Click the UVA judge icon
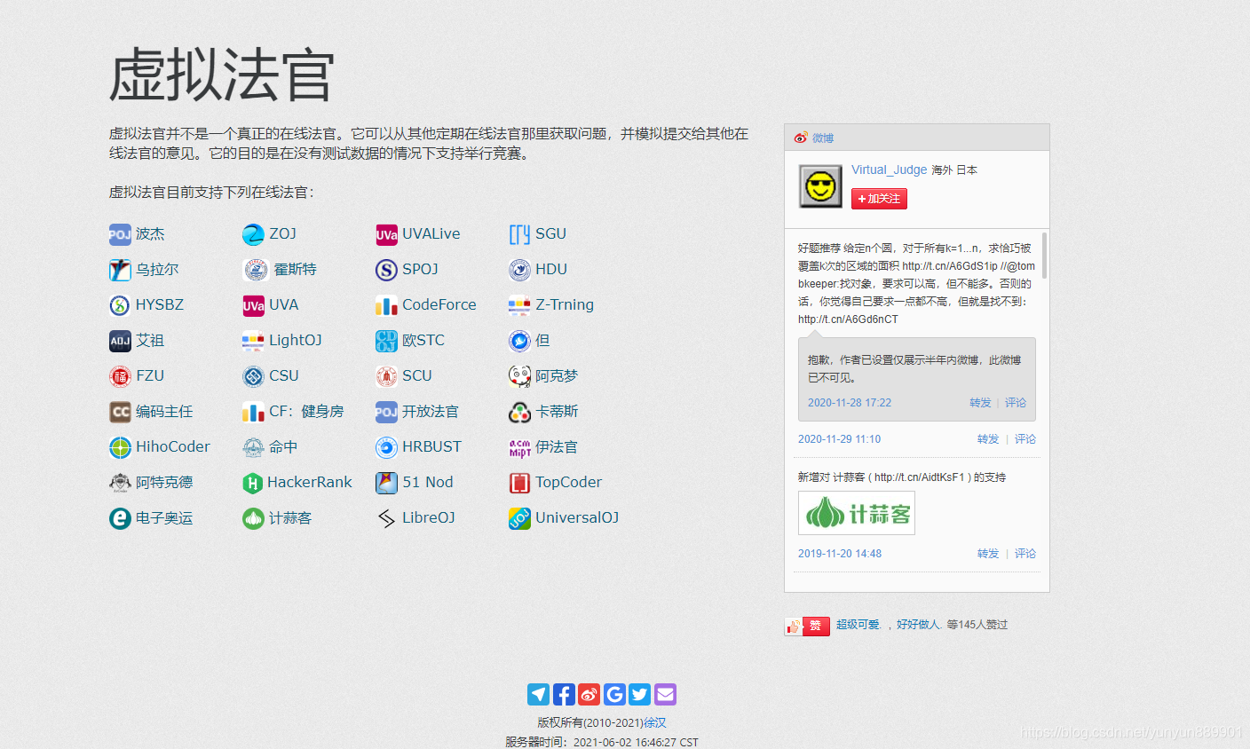1250x749 pixels. pos(252,304)
